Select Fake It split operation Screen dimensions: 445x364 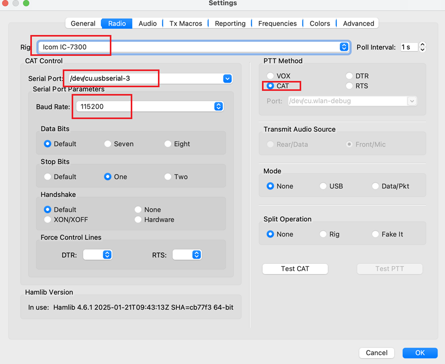pyautogui.click(x=375, y=234)
